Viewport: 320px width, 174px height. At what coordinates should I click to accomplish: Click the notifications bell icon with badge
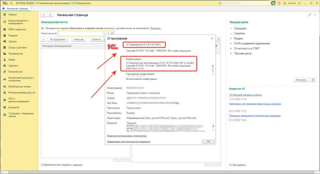click(273, 3)
